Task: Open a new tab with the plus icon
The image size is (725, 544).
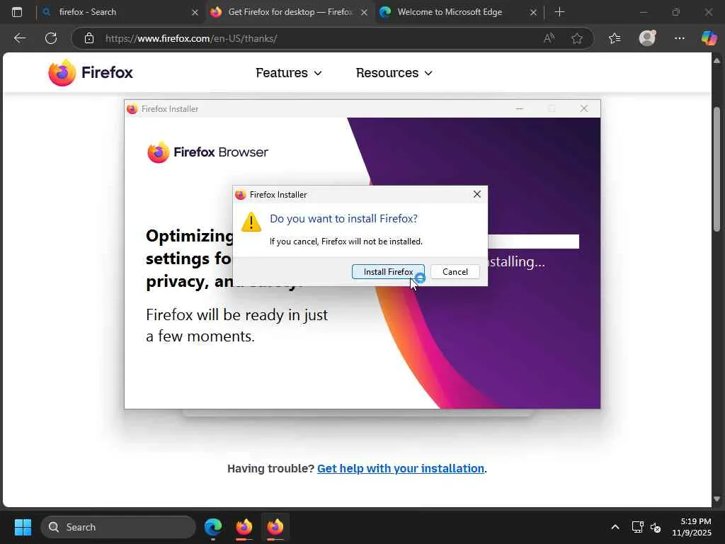Action: pos(559,12)
